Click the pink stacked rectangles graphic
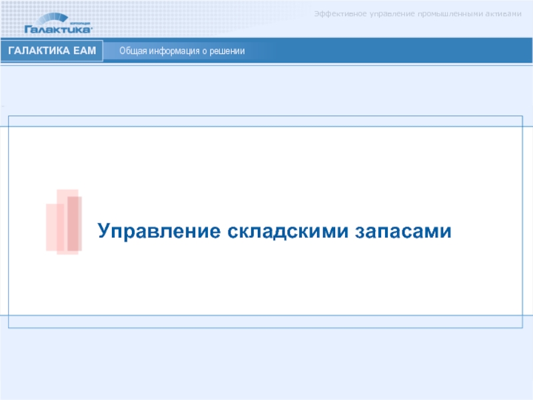The width and height of the screenshot is (533, 400). pyautogui.click(x=64, y=222)
